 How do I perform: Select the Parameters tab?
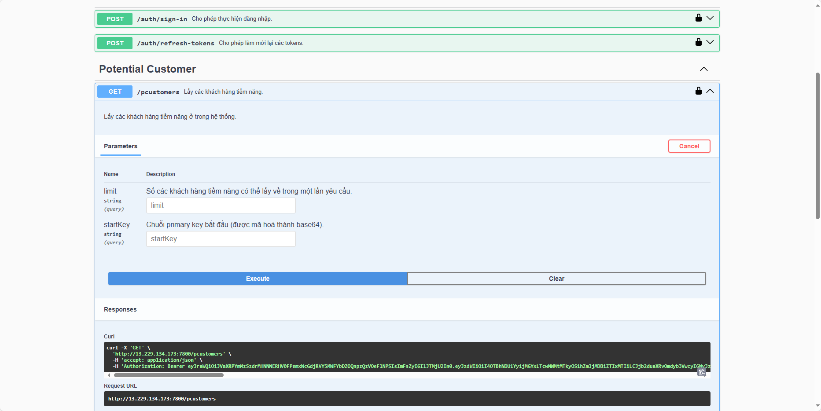(121, 147)
